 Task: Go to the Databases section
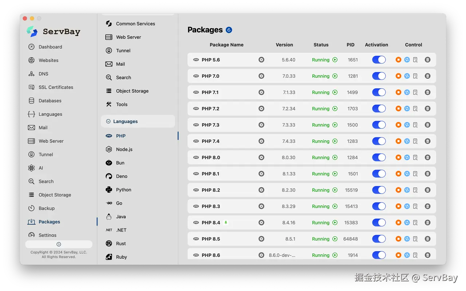click(x=50, y=101)
